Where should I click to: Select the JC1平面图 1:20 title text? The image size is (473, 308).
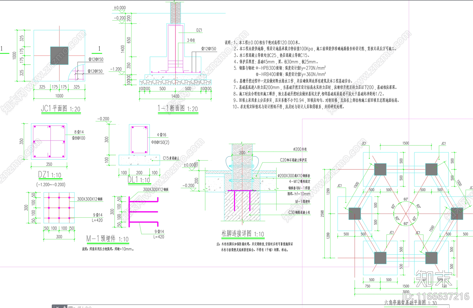click(x=61, y=109)
